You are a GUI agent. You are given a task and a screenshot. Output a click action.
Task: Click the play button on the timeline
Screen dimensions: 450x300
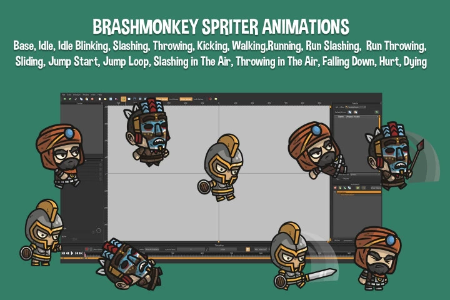tap(72, 252)
